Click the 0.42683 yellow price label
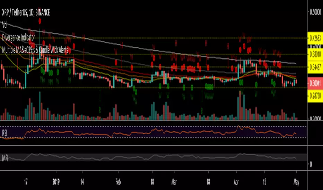 tap(315, 38)
